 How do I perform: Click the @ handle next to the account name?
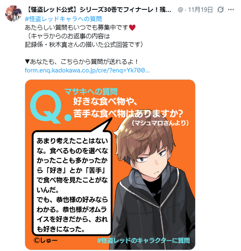(181, 10)
